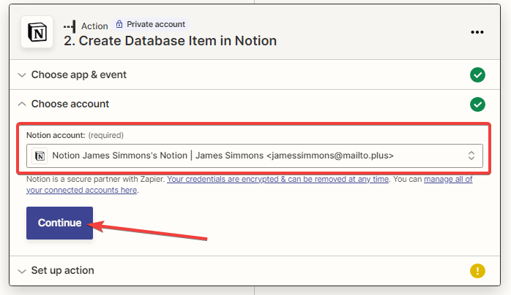511x295 pixels.
Task: Click the Action step type icon
Action: tap(70, 25)
